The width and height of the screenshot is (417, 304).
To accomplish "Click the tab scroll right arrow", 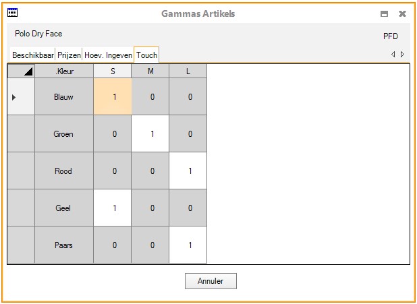I will tap(403, 55).
